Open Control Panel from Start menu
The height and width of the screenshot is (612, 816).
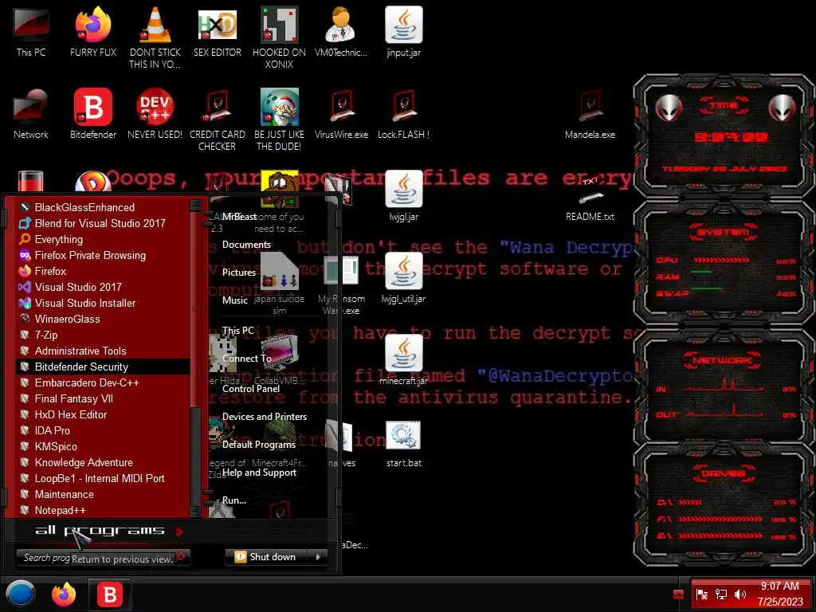251,388
